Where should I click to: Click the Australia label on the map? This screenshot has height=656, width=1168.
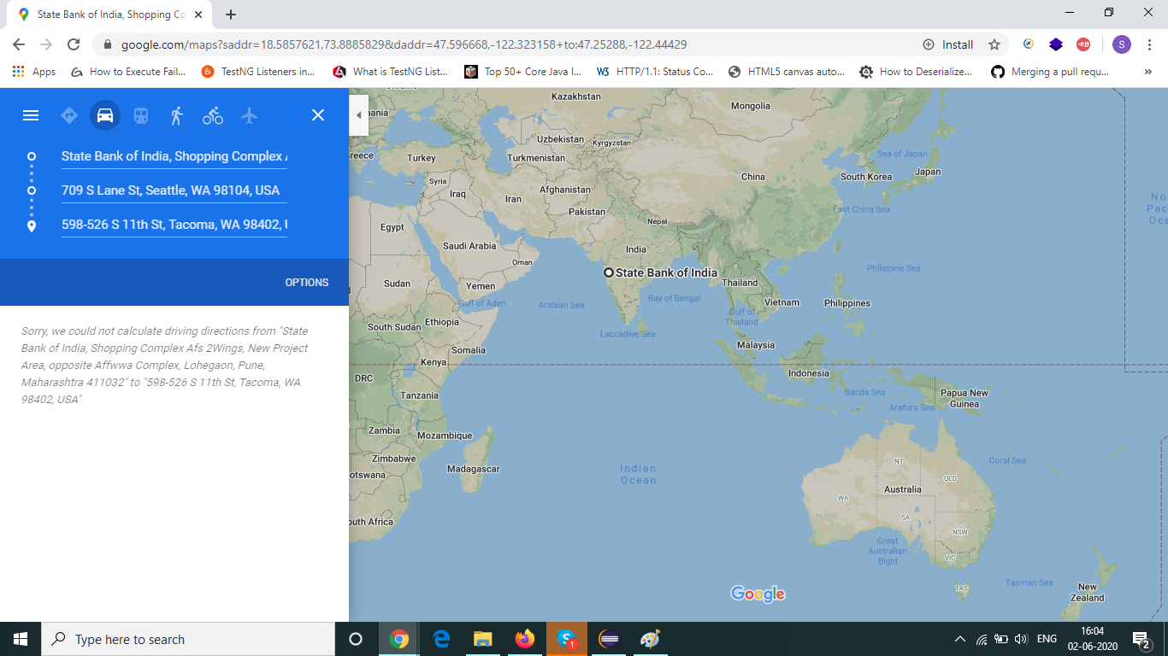(x=903, y=489)
